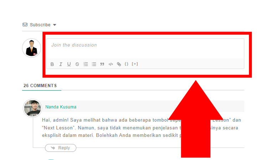The height and width of the screenshot is (160, 265).
Task: Open Nanda Kusuma's profile name link
Action: click(x=61, y=107)
